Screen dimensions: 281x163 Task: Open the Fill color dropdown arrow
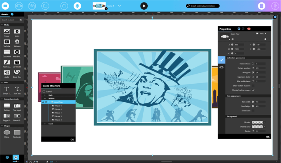tap(265, 122)
